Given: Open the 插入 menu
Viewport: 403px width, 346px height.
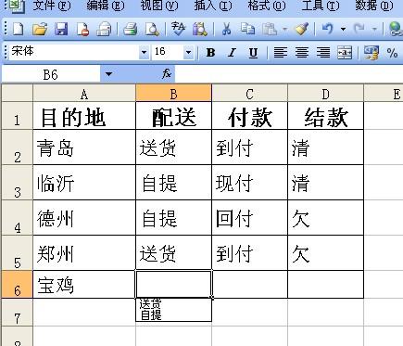Looking at the screenshot, I should tap(213, 6).
